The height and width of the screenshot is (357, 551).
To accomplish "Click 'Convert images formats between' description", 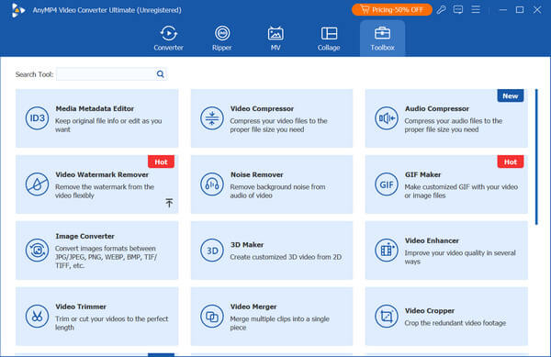I will coord(107,257).
